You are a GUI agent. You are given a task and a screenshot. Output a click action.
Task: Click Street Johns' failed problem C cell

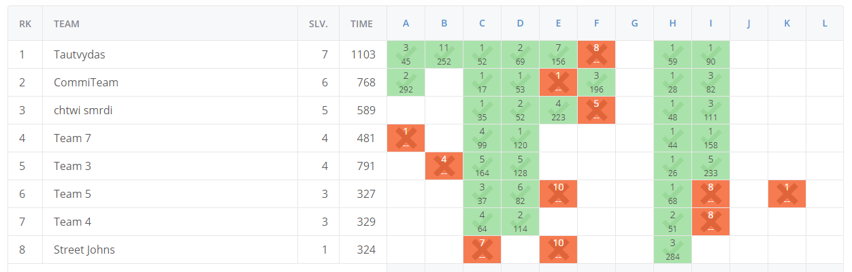tap(482, 250)
